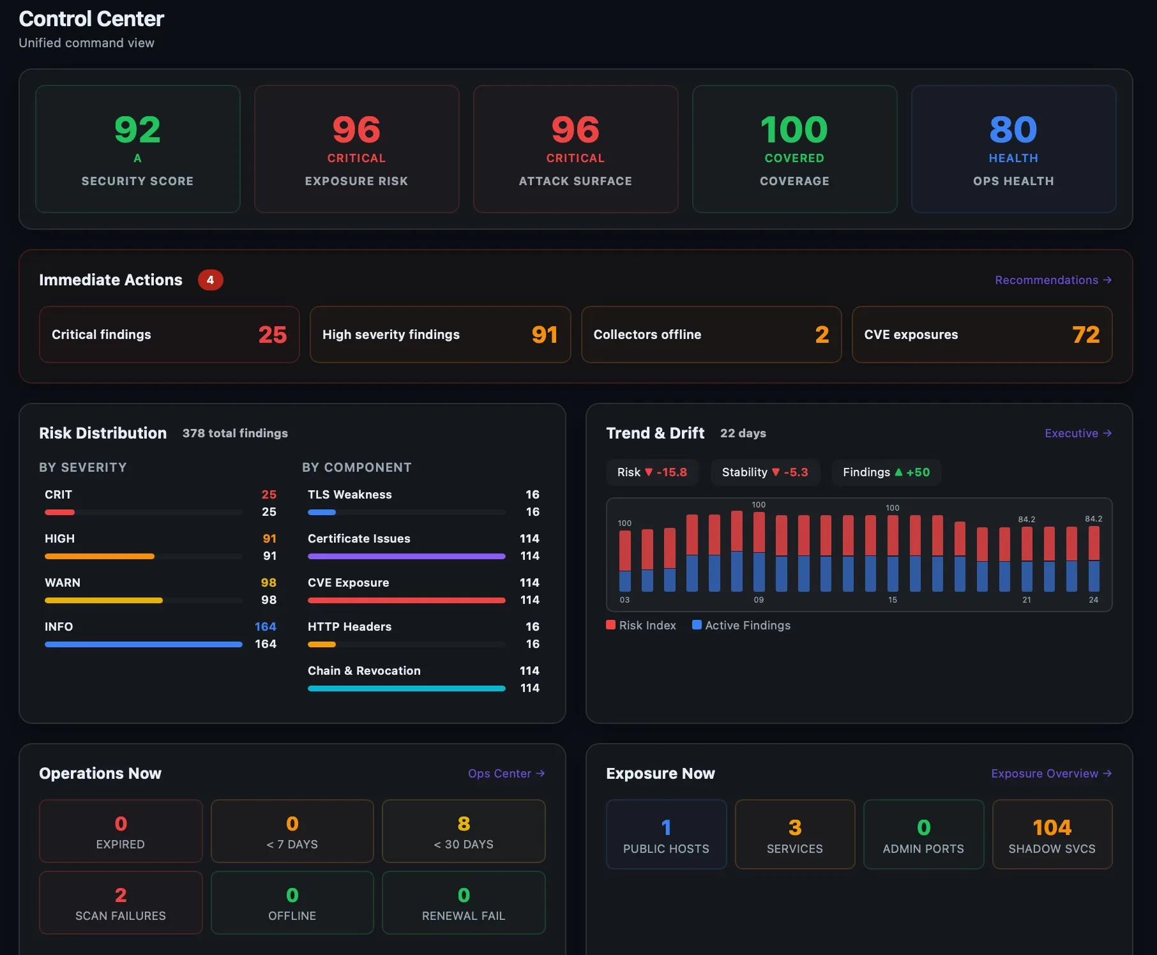Open the < 30 Days tile
The height and width of the screenshot is (955, 1157).
coord(464,831)
